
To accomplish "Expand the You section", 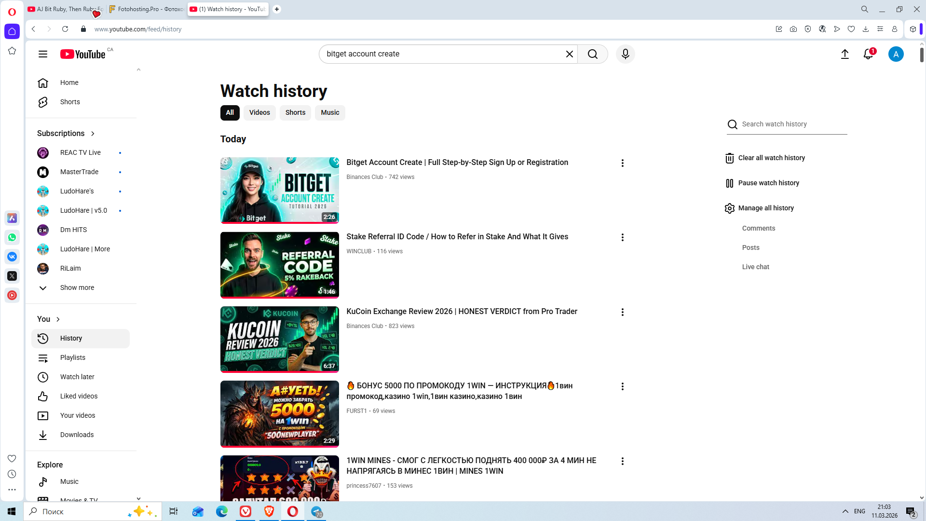I will tap(49, 319).
